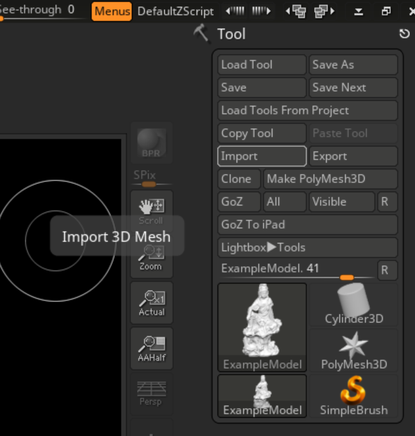Toggle the GoZ Visible option
The width and height of the screenshot is (415, 436).
point(341,202)
